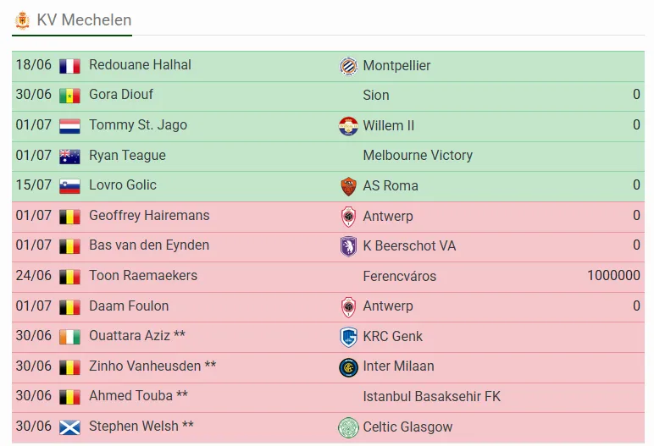Image resolution: width=654 pixels, height=446 pixels.
Task: Click the Antwerp logo beside Geoffrey Hairemans
Action: pos(348,217)
